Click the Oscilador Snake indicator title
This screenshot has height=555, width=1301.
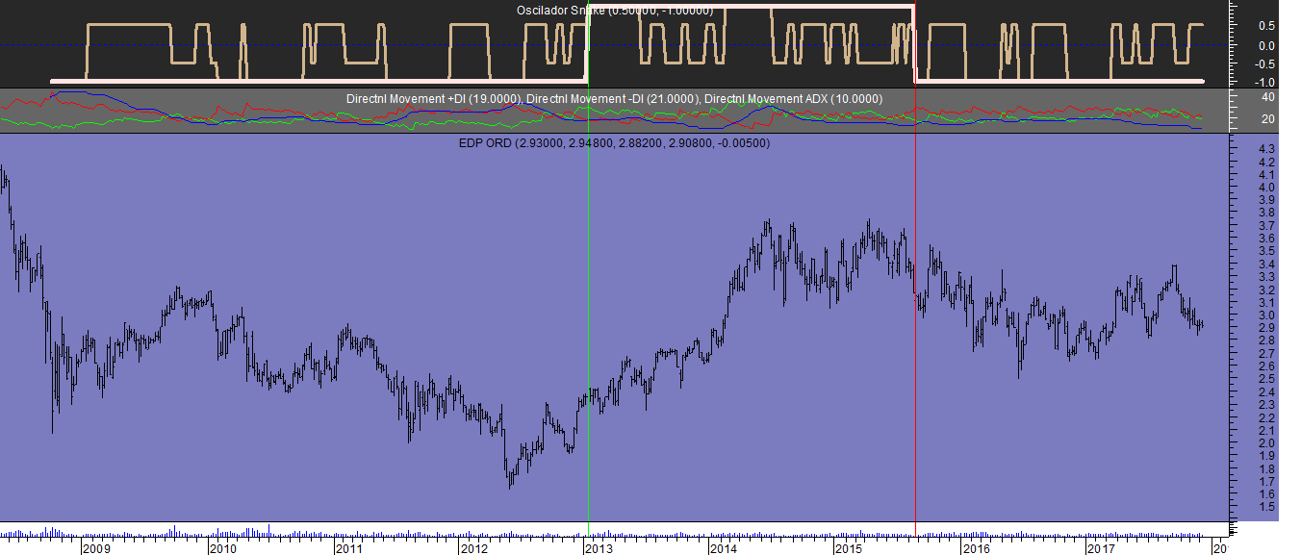tap(614, 11)
